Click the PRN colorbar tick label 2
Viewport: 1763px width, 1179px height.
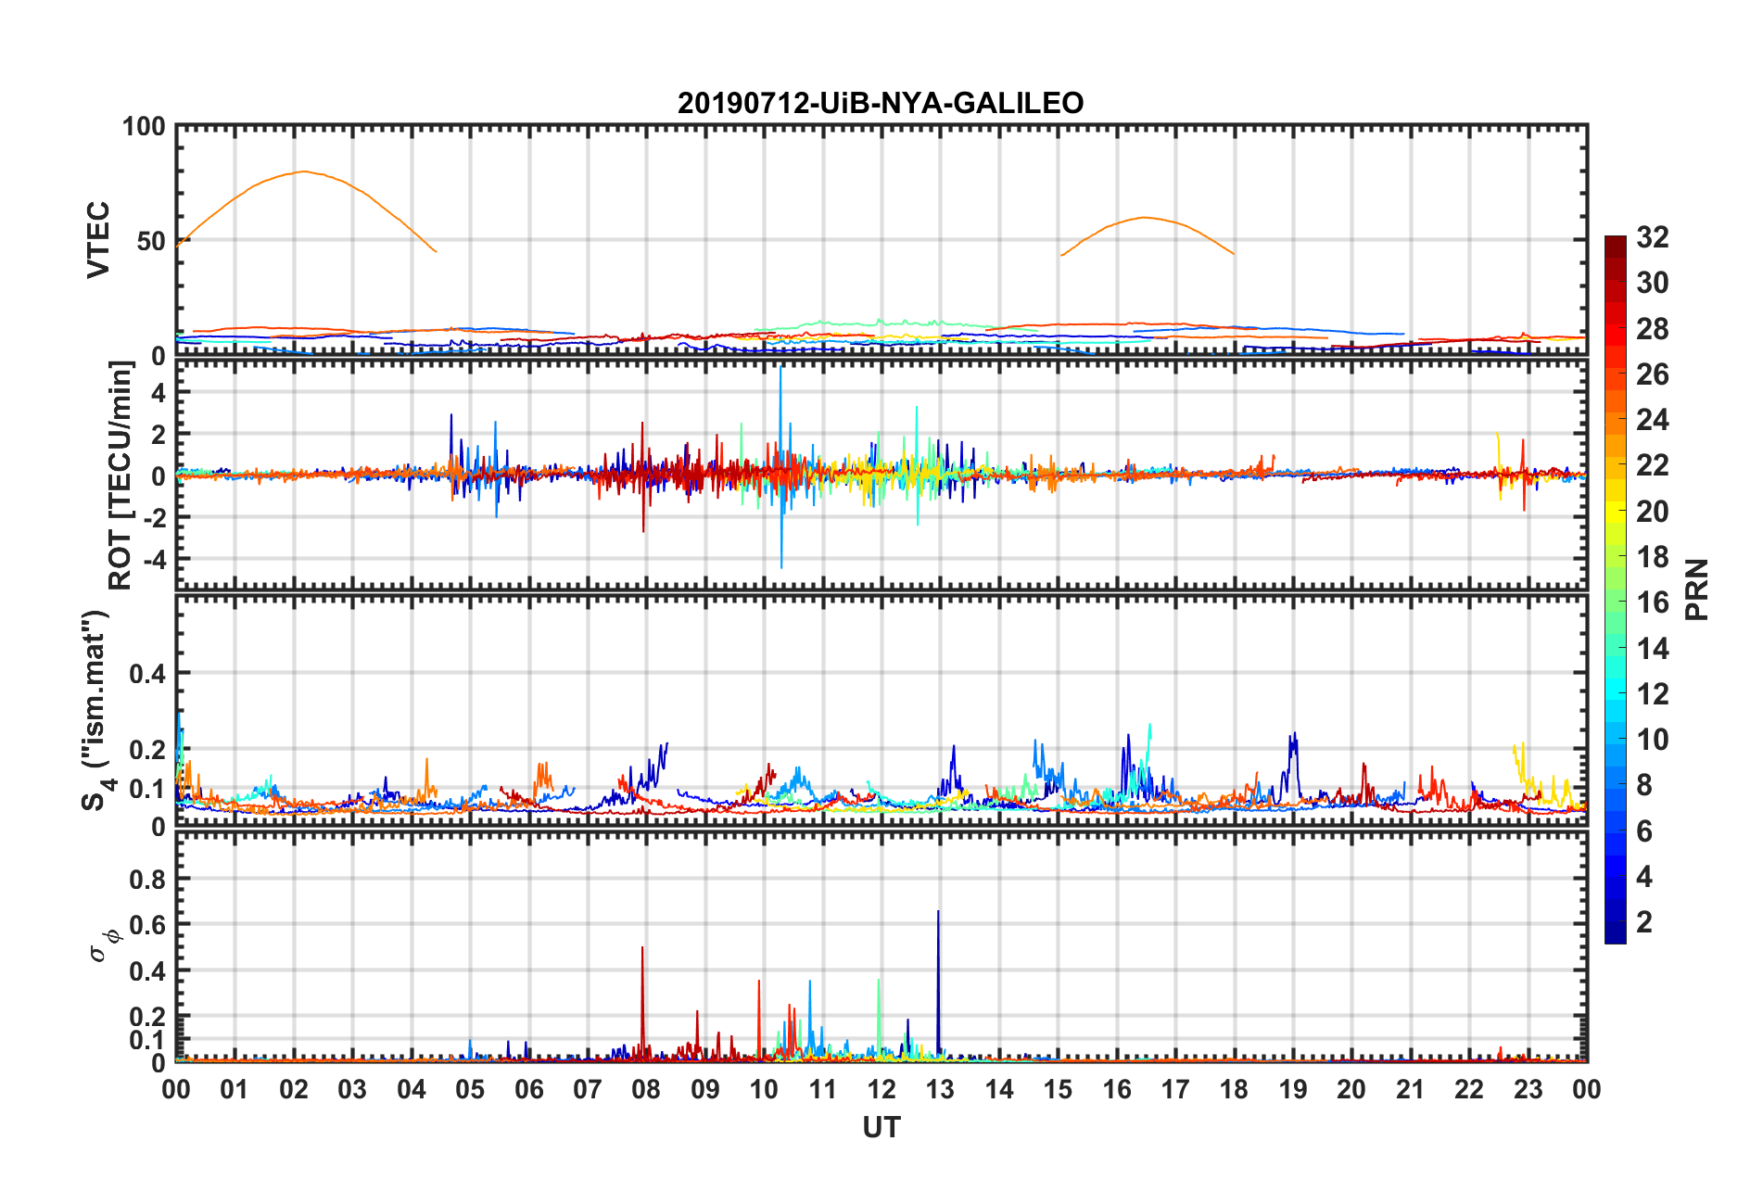click(1644, 922)
